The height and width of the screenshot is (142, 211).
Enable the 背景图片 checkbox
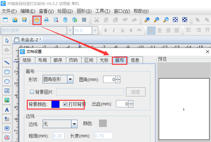click(32, 92)
